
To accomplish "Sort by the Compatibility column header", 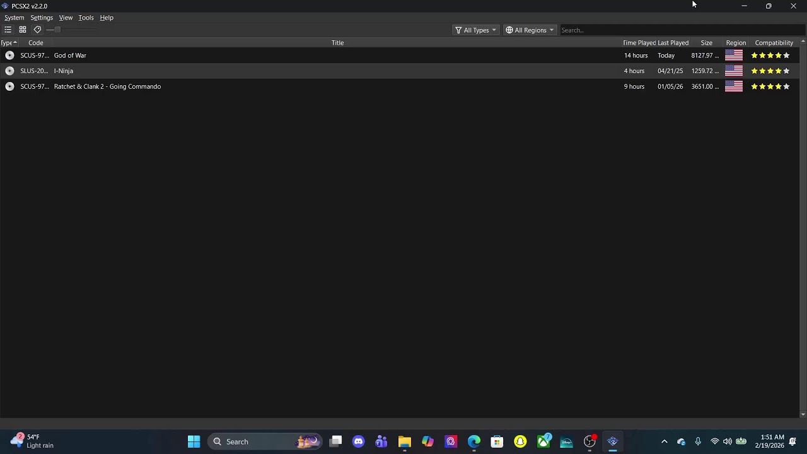I will click(x=774, y=43).
